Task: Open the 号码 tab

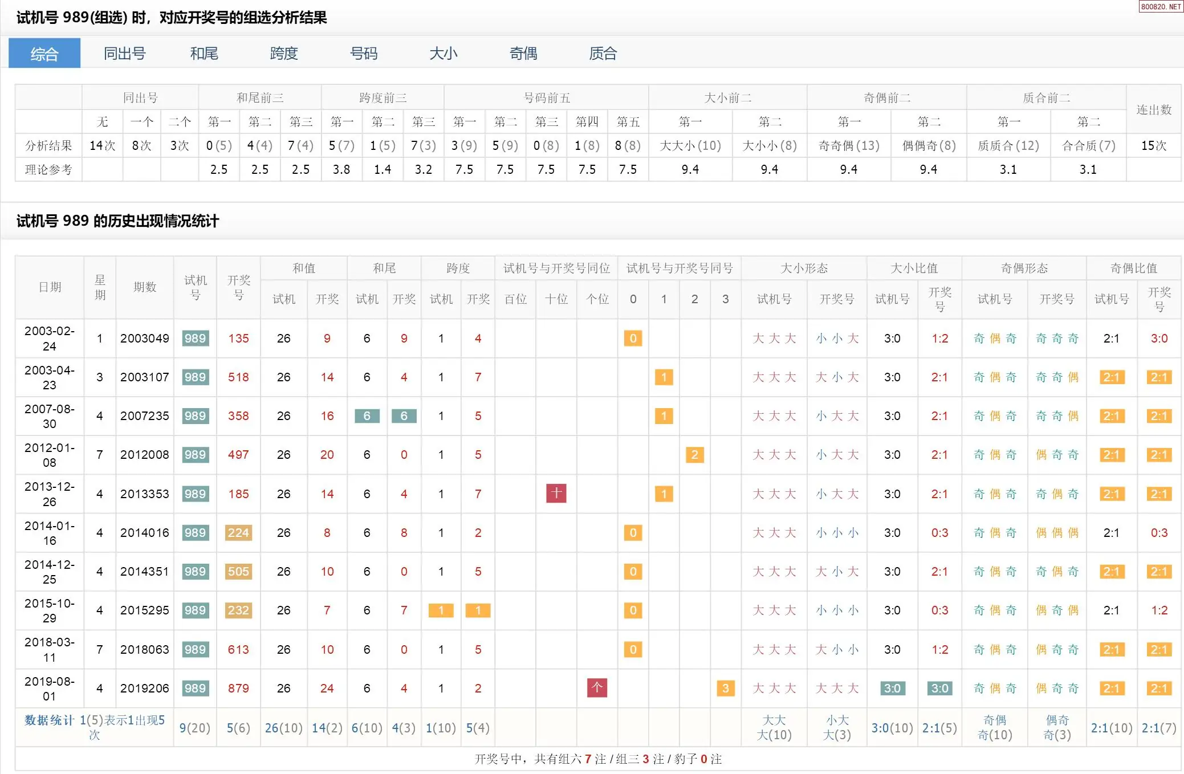Action: [364, 54]
